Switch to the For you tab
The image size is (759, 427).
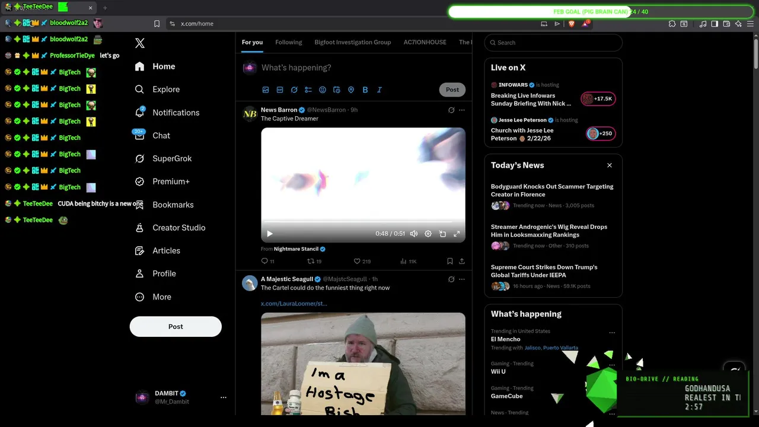(x=252, y=42)
